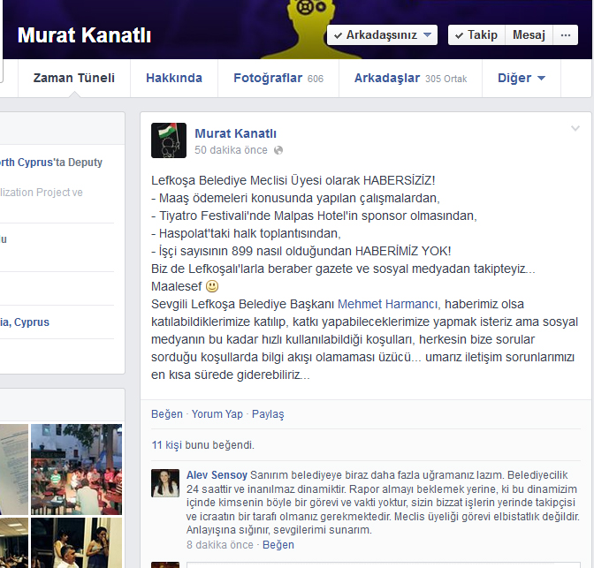594x568 pixels.
Task: Click Yorum Yap to comment
Action: [x=217, y=413]
